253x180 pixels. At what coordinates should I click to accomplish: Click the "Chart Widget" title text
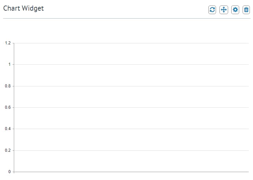coord(24,8)
